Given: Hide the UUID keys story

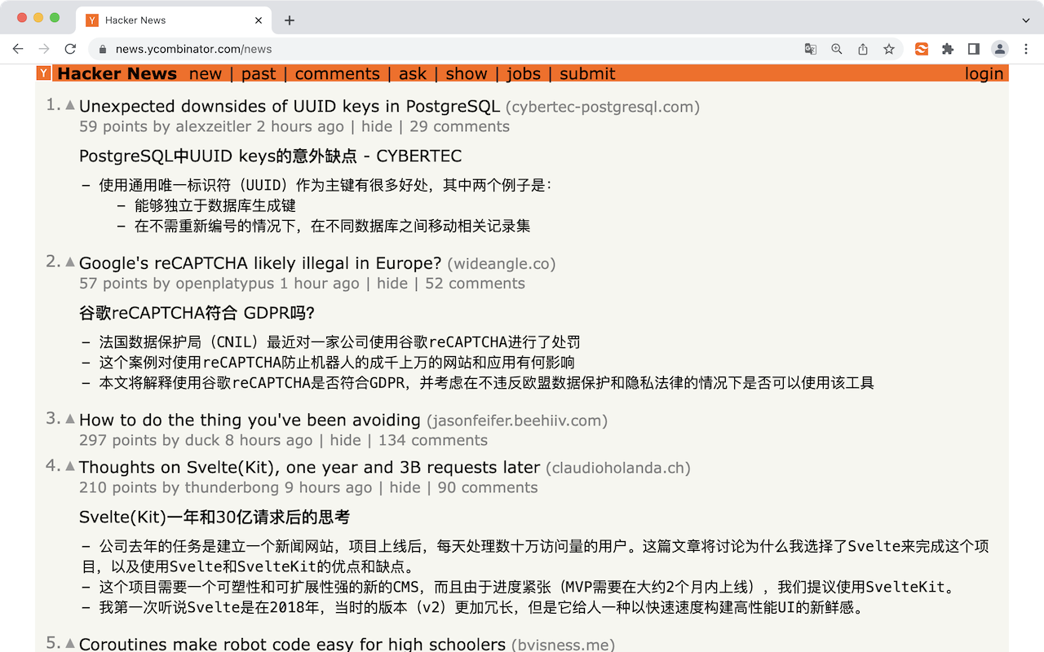Looking at the screenshot, I should [x=377, y=126].
